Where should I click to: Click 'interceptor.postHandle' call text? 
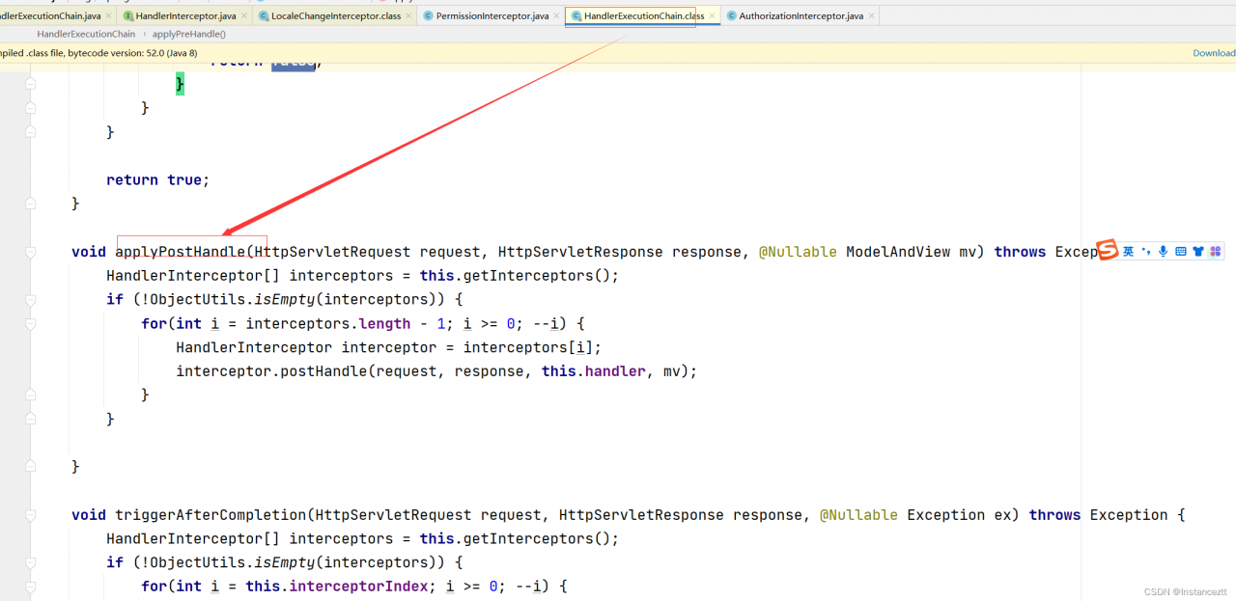[271, 371]
